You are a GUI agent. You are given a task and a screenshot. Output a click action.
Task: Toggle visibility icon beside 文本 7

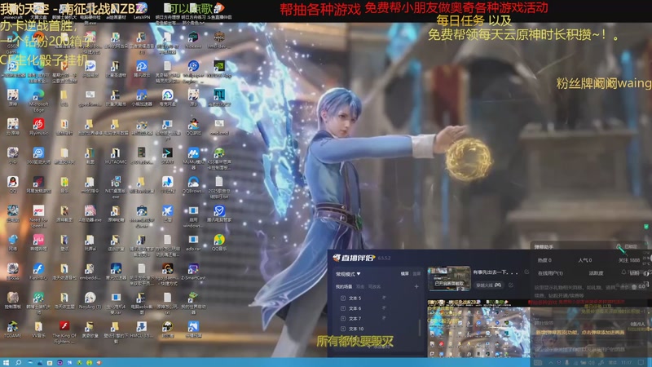click(384, 318)
